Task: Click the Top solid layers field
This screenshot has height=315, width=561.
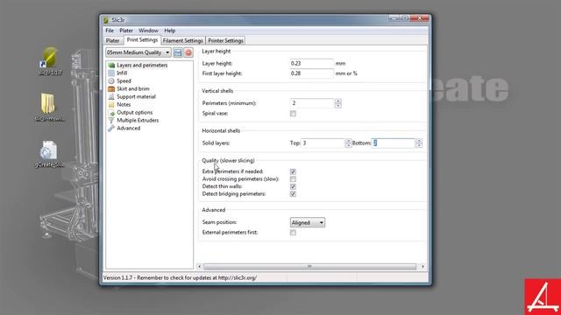Action: click(323, 143)
